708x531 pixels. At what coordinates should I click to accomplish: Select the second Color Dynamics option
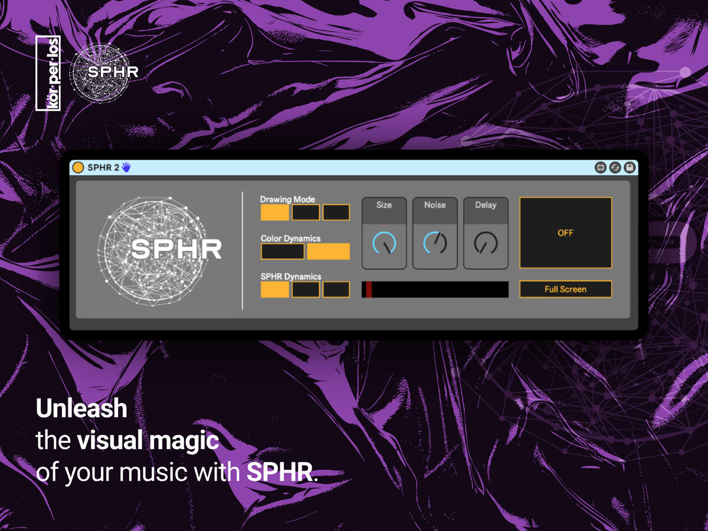click(x=329, y=251)
